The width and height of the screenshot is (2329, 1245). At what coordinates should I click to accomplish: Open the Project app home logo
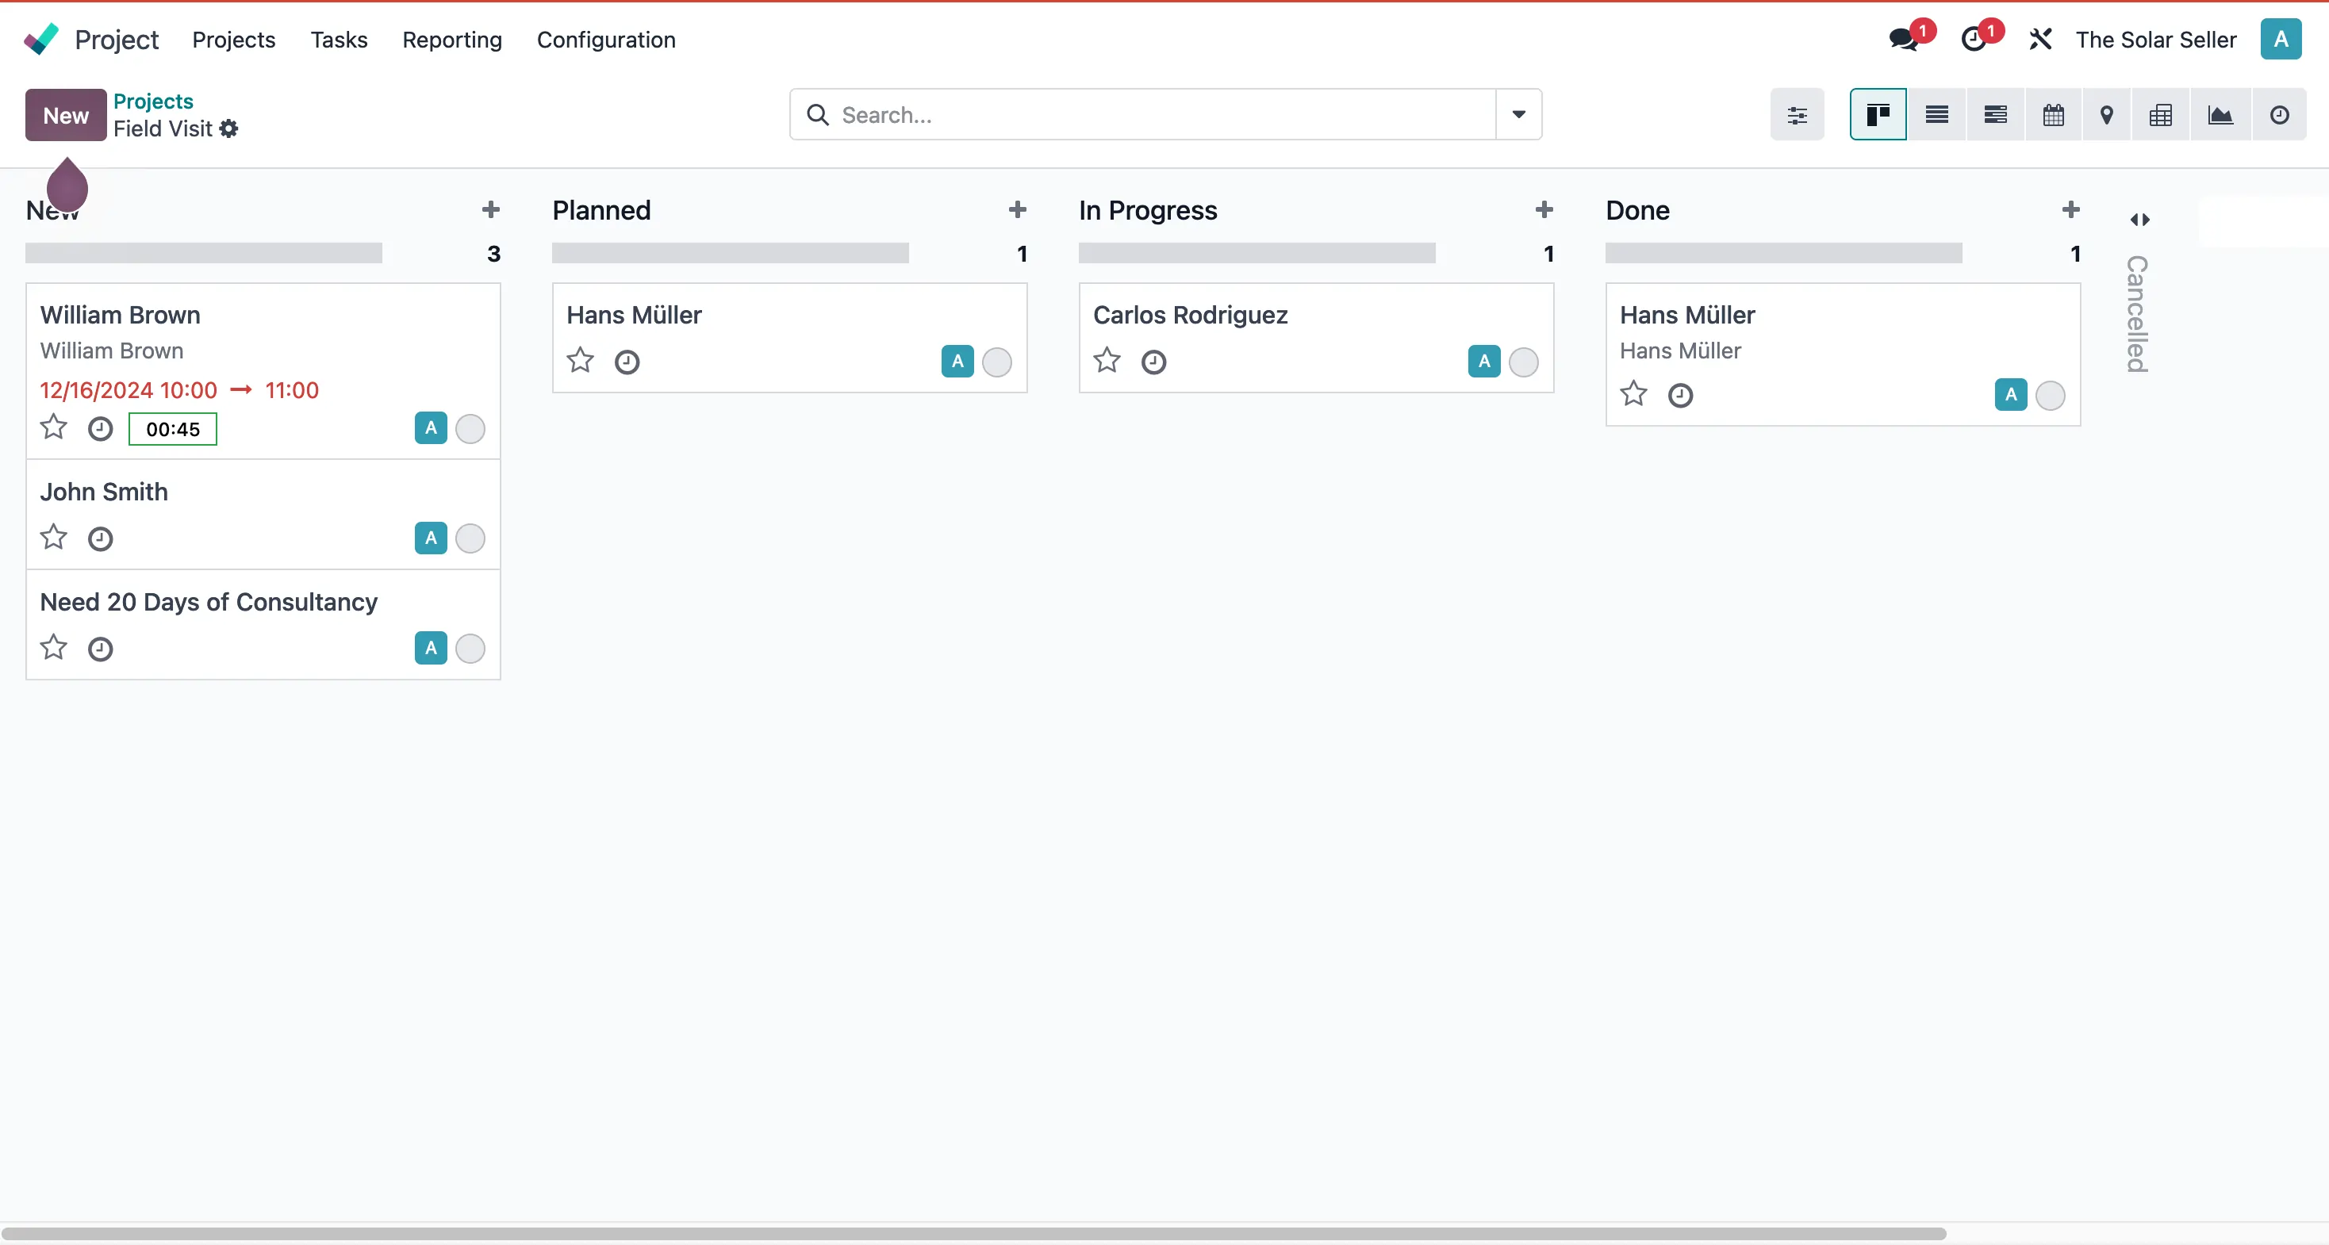[x=41, y=39]
